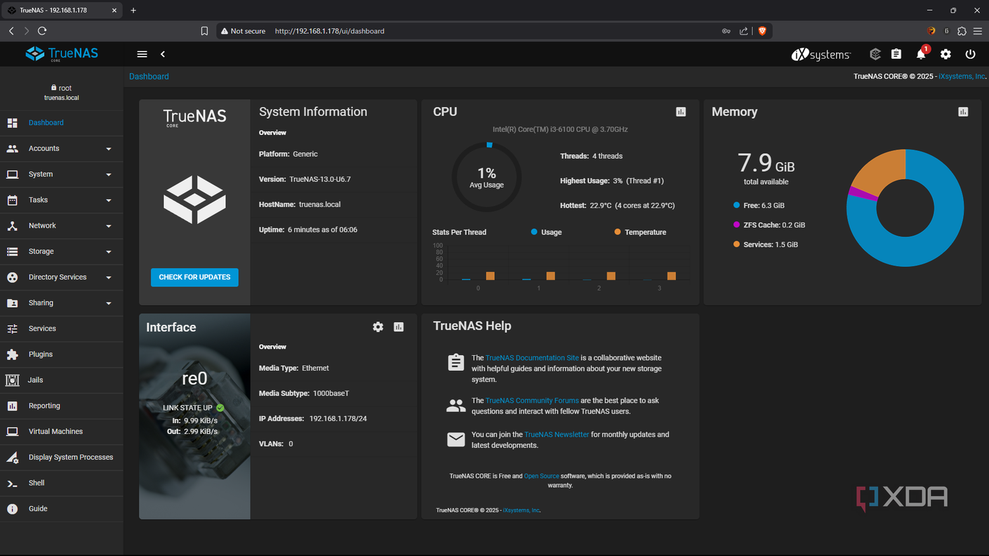
Task: Click iXsystems, Inc. link in top right
Action: point(962,76)
